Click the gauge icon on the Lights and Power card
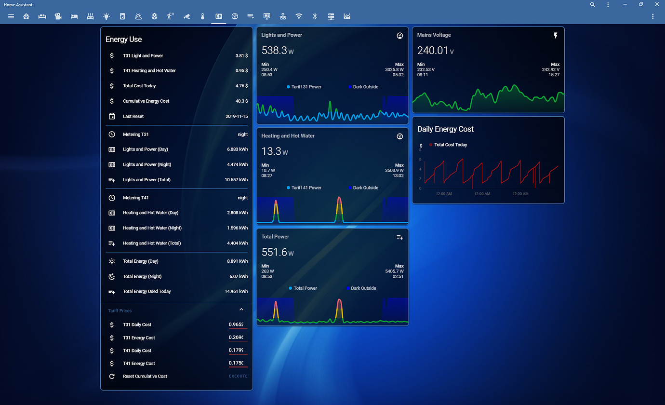The image size is (665, 405). tap(399, 35)
